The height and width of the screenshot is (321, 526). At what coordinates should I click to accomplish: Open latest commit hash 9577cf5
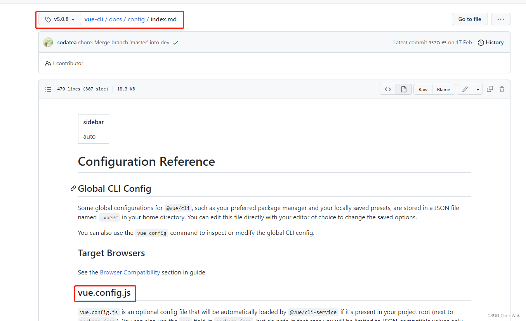point(437,43)
